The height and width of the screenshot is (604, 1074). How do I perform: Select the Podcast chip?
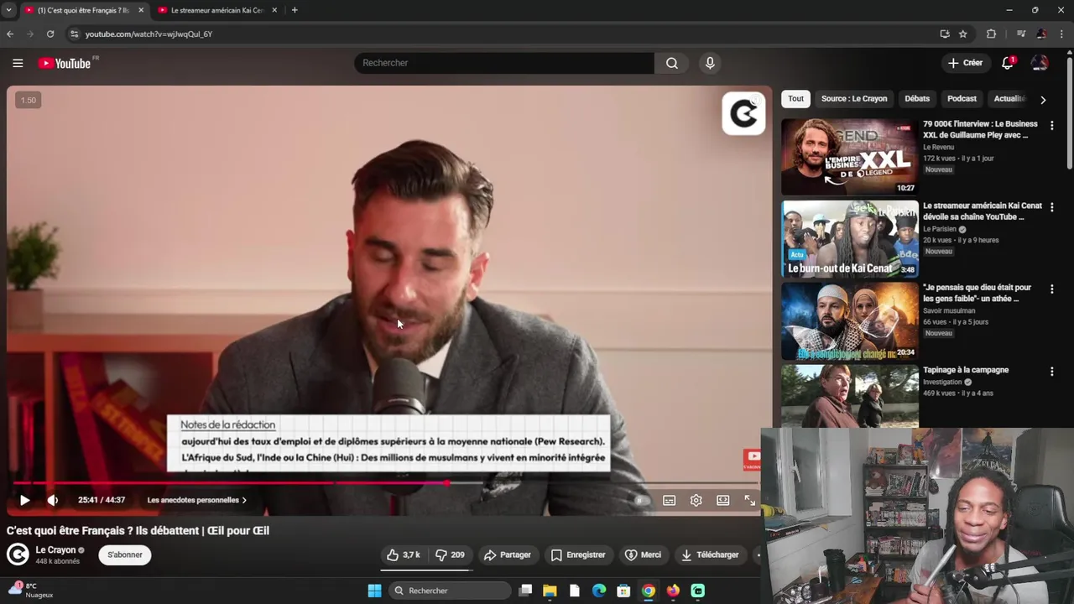coord(962,99)
